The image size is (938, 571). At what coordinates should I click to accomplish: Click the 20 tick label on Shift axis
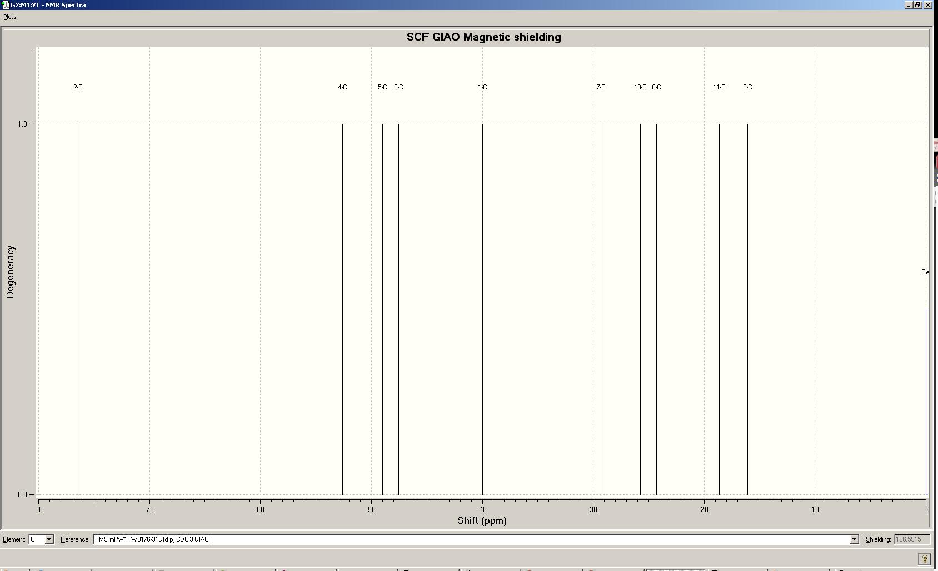pos(704,509)
